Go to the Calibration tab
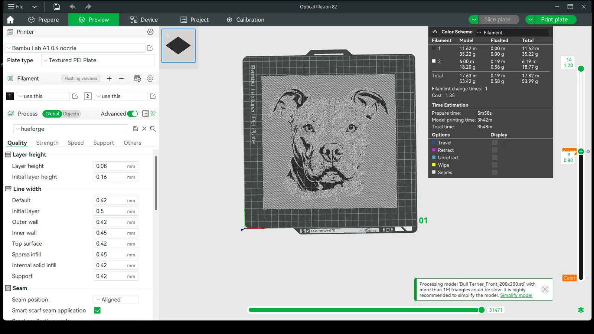This screenshot has width=594, height=334. click(x=245, y=20)
